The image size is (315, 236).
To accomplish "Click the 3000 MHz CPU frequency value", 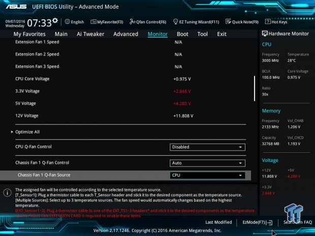I will click(x=270, y=60).
